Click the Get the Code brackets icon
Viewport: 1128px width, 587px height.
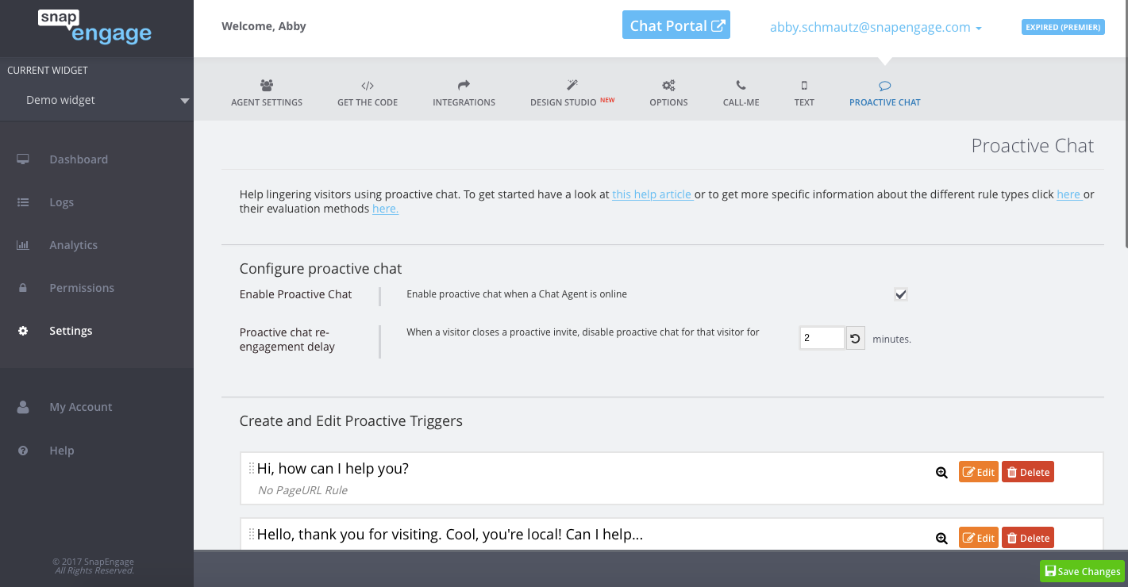pos(368,85)
